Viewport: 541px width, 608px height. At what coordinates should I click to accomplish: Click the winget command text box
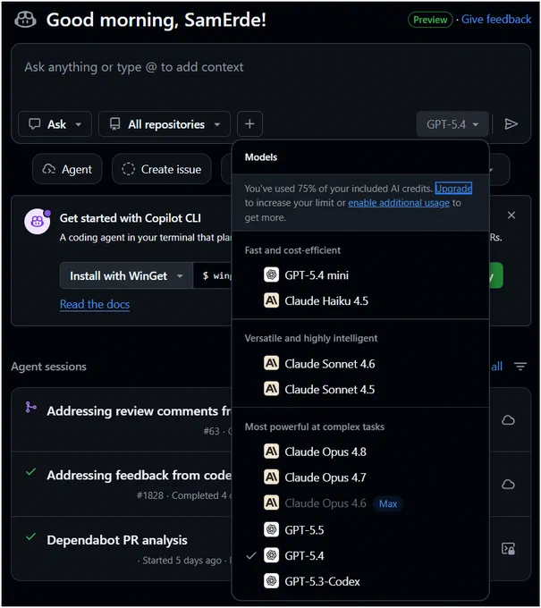pos(213,275)
